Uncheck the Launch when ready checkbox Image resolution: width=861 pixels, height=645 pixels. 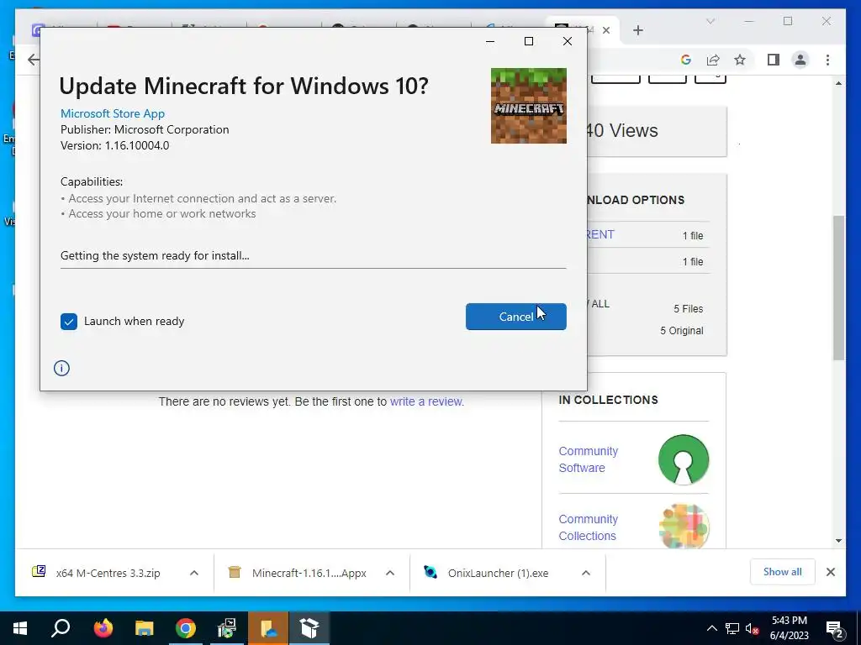pyautogui.click(x=69, y=322)
